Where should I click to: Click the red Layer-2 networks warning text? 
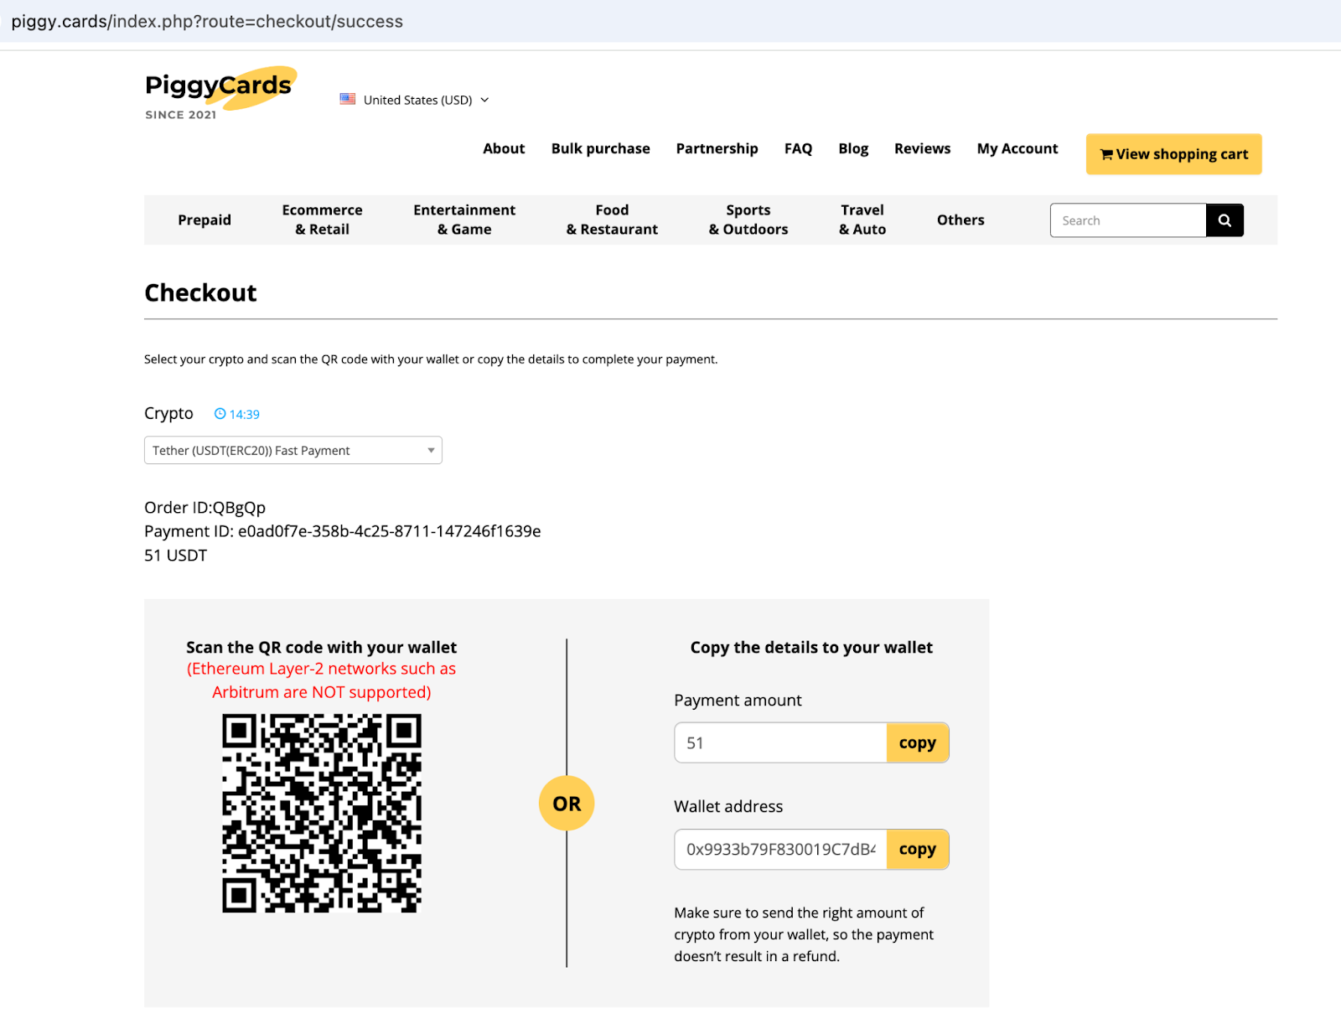[x=322, y=680]
